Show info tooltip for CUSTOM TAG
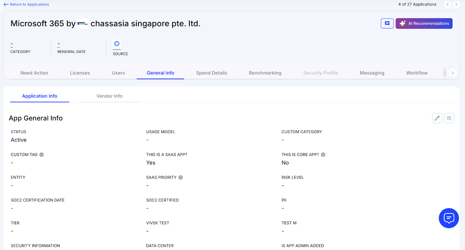465x250 pixels. (x=42, y=155)
